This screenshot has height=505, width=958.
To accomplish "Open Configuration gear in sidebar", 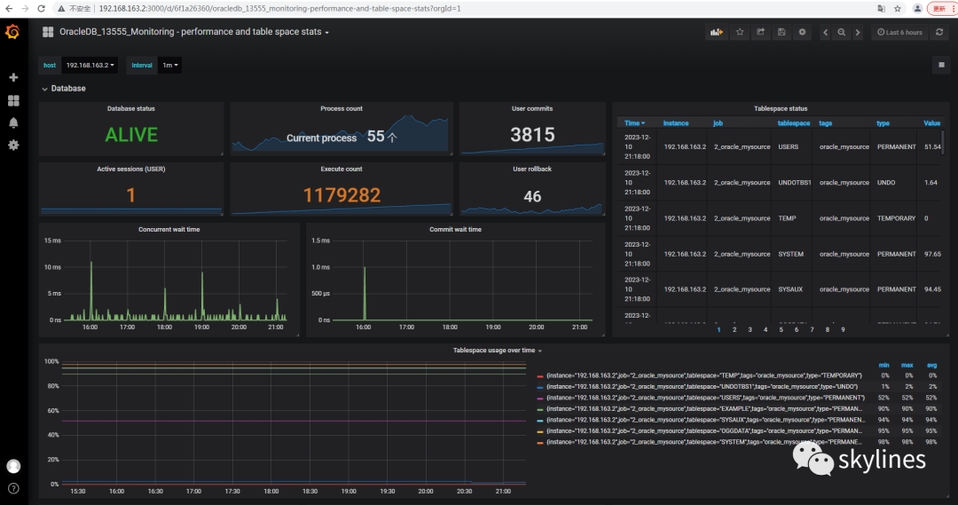I will coord(13,145).
